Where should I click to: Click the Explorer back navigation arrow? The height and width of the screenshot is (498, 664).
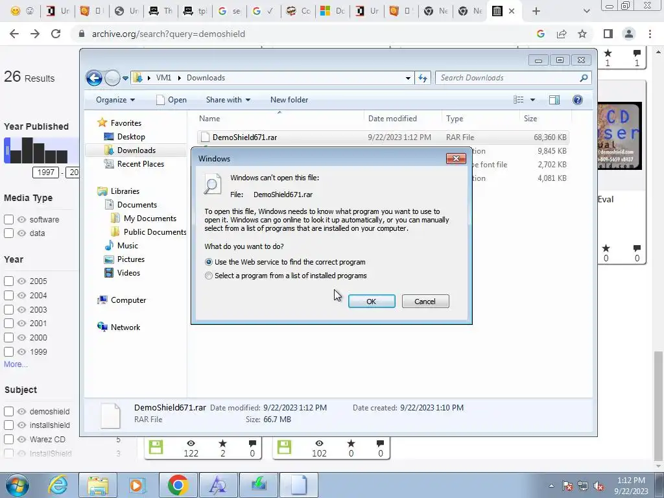click(x=94, y=78)
